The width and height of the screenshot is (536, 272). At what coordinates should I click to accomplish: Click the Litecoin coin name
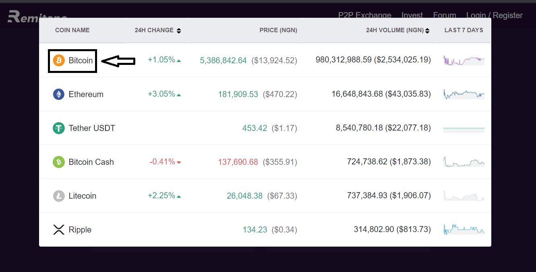[83, 196]
